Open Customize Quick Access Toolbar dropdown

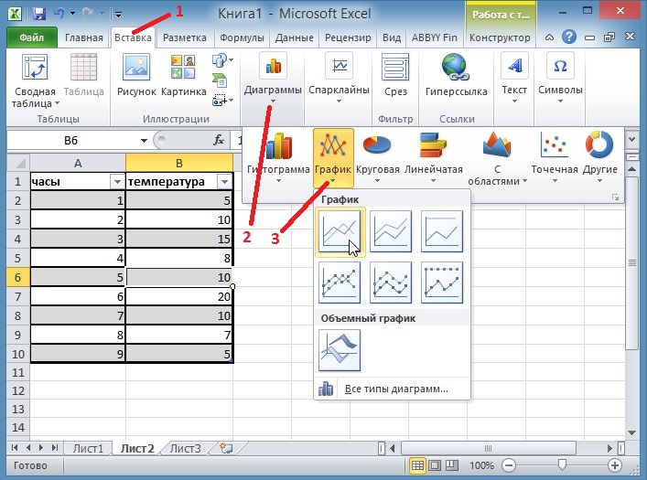point(118,15)
